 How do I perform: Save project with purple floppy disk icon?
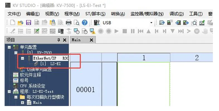click(x=28, y=23)
